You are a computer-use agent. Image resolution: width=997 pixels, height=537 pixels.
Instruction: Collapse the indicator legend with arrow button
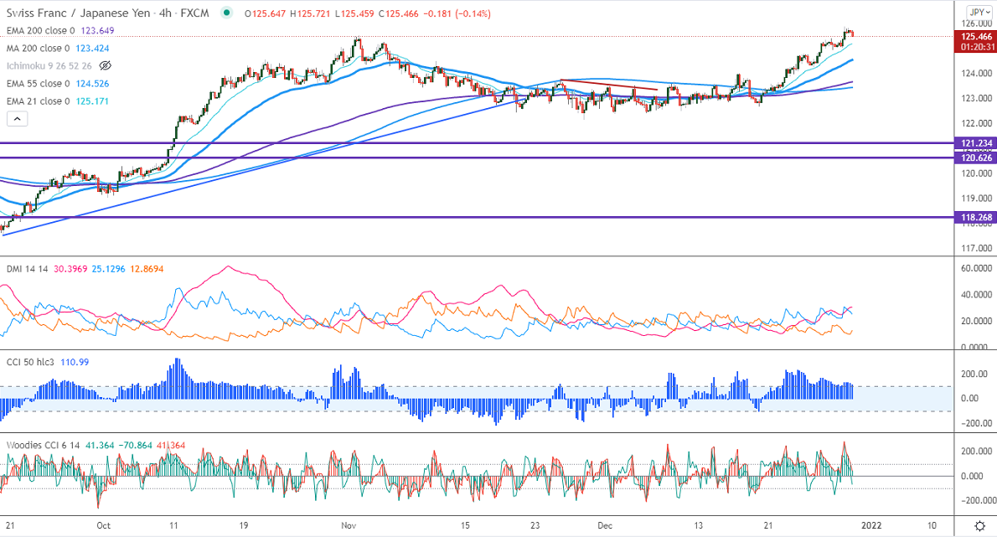17,118
